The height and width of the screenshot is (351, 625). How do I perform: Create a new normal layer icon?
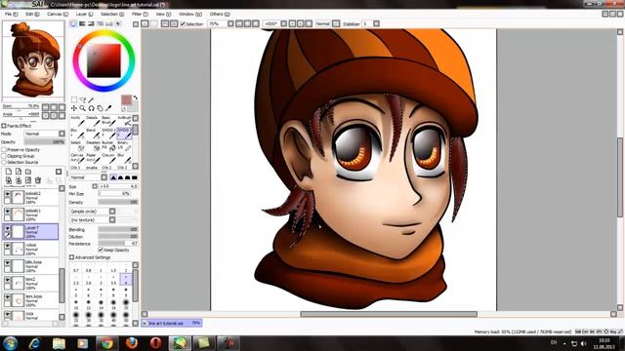9,172
